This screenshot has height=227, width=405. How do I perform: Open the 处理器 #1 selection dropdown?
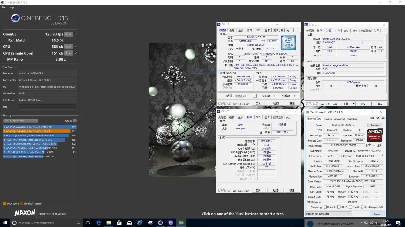pos(245,96)
